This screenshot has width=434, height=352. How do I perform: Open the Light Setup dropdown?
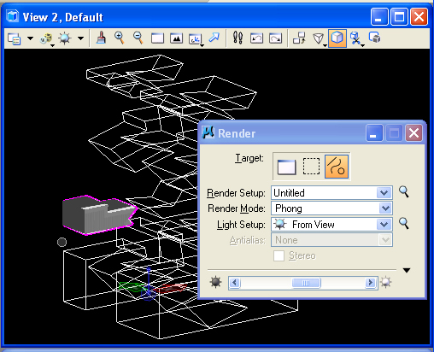tap(384, 225)
